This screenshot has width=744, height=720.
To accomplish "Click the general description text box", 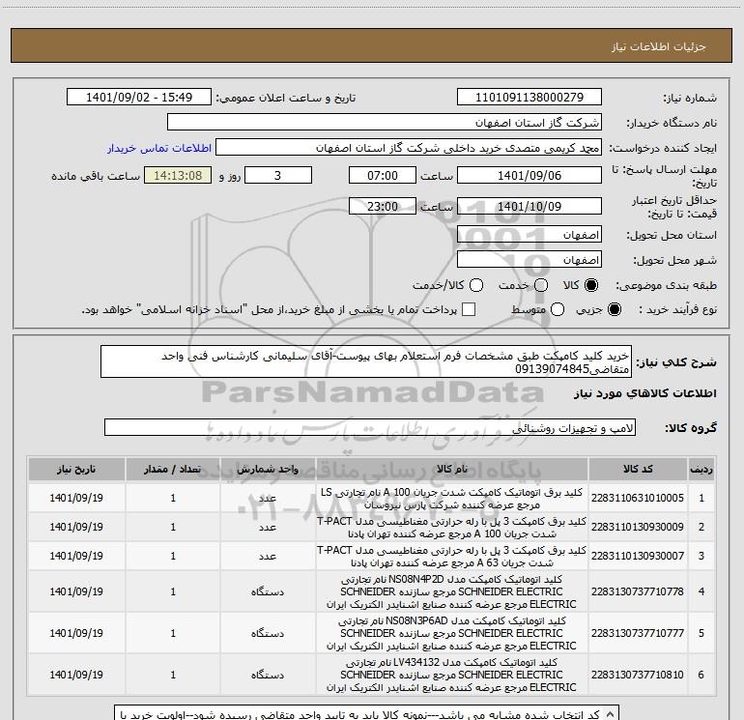I will click(366, 362).
